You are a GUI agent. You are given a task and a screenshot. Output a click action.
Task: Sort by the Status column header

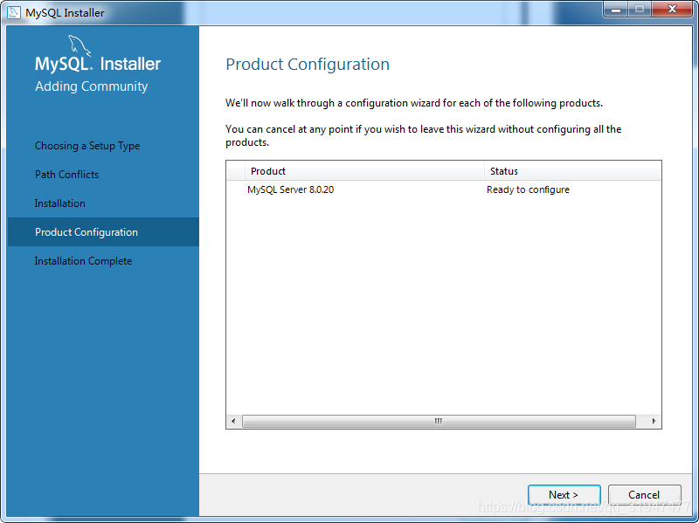pyautogui.click(x=573, y=171)
